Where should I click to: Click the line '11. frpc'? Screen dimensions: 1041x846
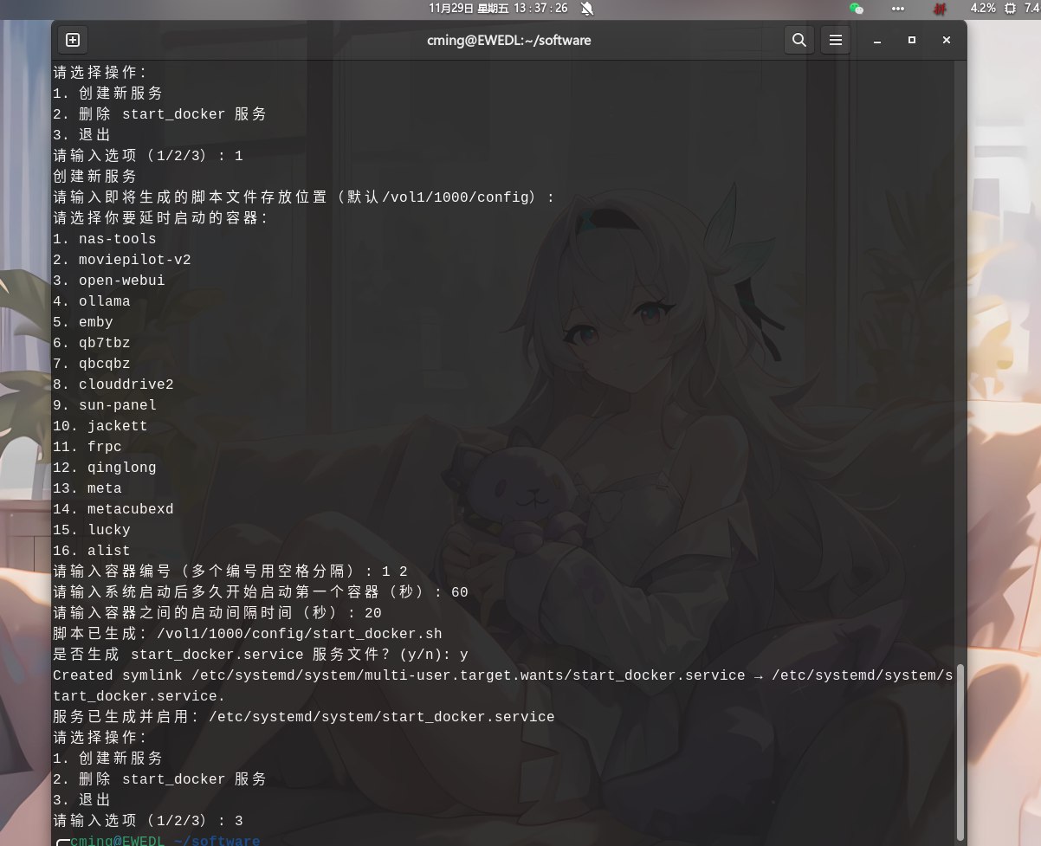[87, 447]
